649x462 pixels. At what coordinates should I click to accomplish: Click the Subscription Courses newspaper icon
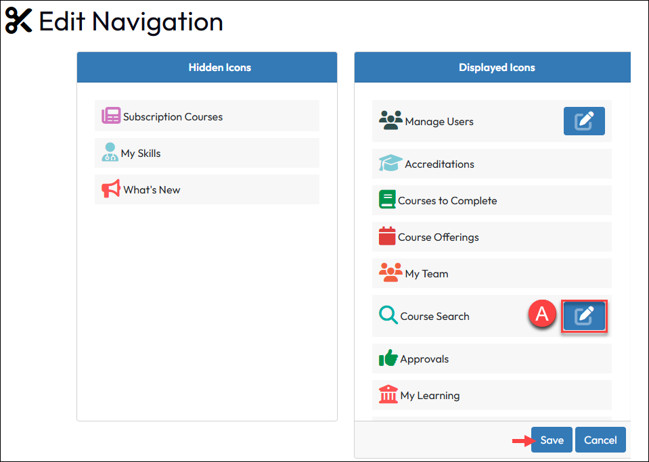coord(111,116)
